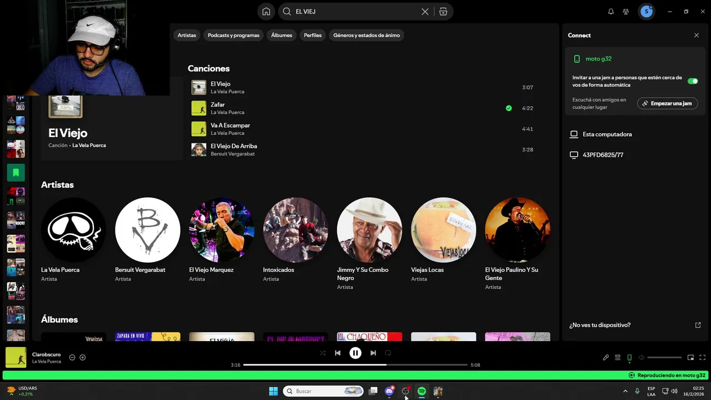Mute the volume speaker icon

click(641, 357)
